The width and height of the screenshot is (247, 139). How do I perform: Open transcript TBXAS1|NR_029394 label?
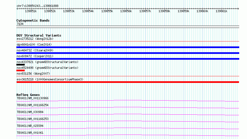(x=30, y=126)
